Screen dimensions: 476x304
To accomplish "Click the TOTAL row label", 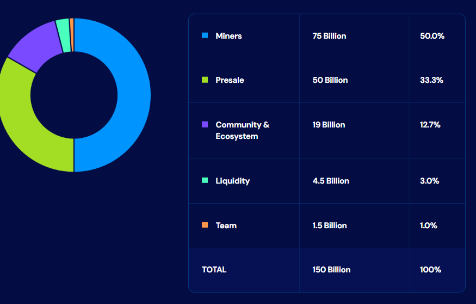I will point(214,270).
